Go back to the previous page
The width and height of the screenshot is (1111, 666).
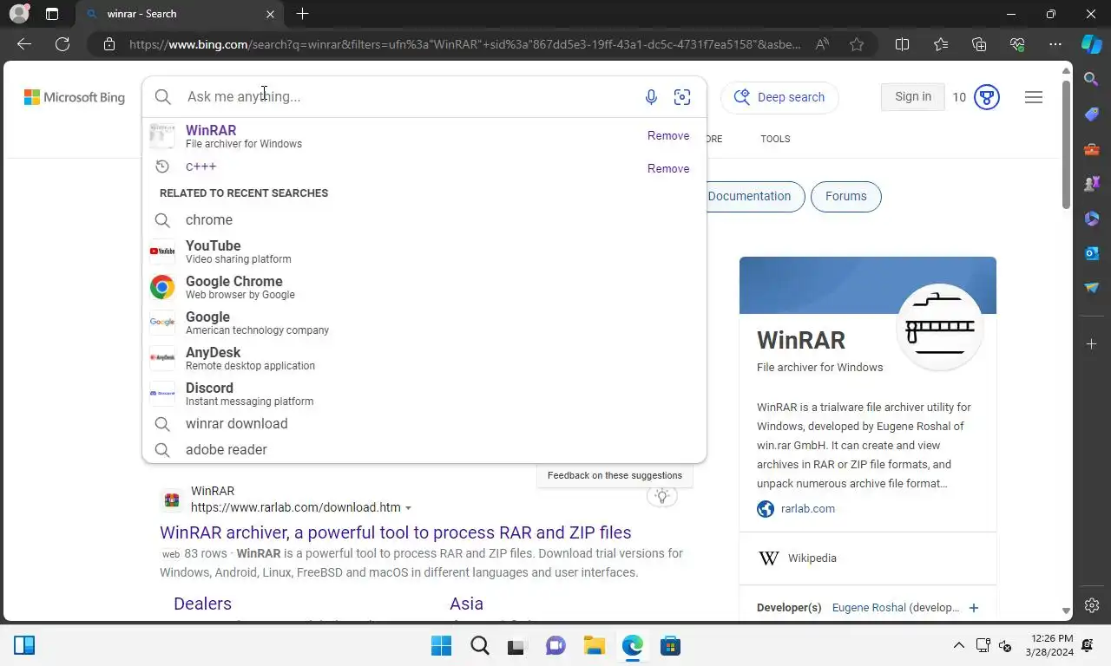(x=24, y=44)
